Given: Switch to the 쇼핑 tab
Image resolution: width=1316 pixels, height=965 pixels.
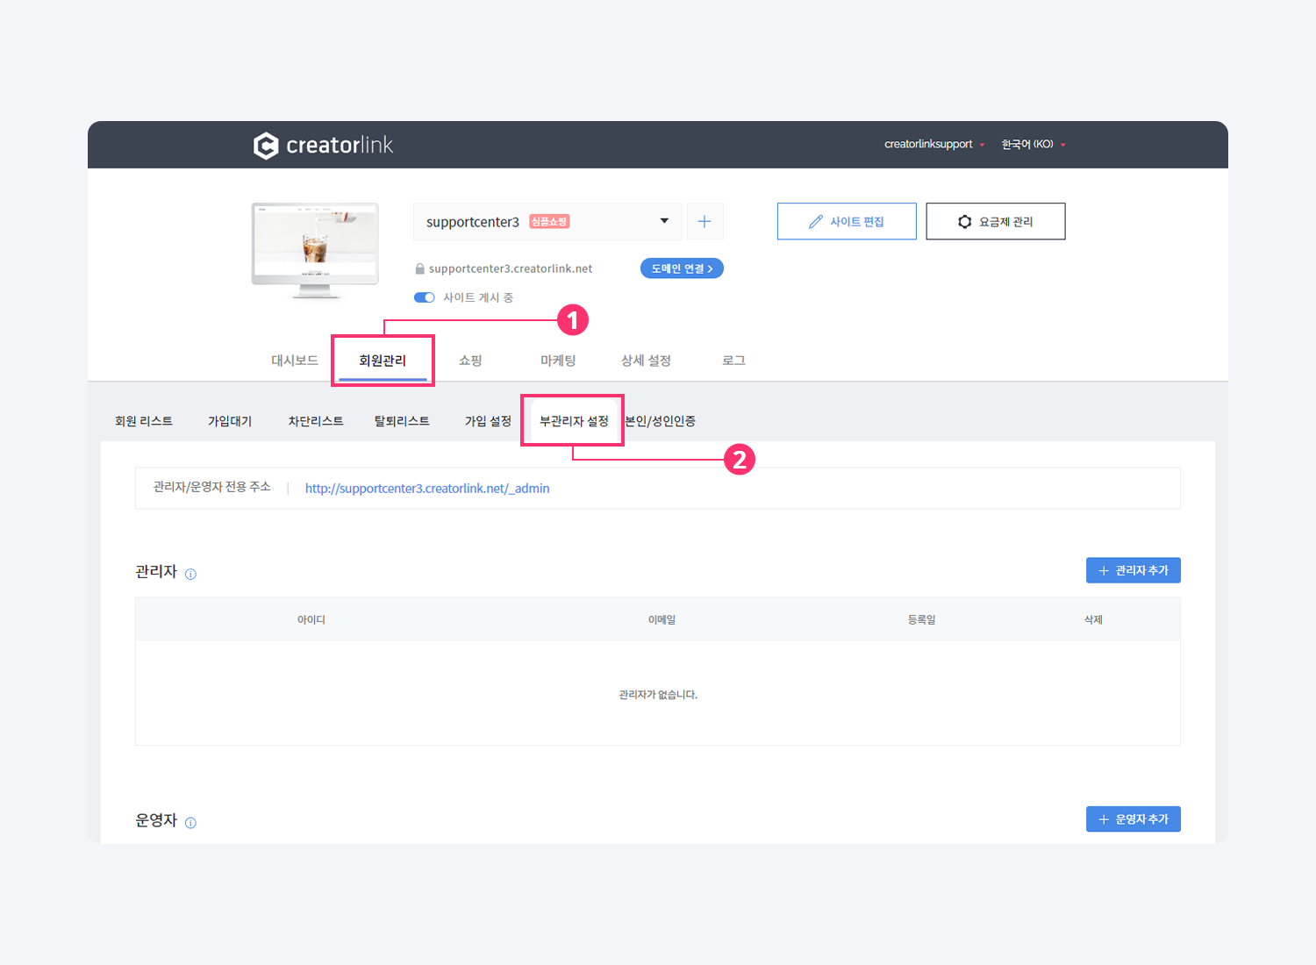Looking at the screenshot, I should 470,361.
